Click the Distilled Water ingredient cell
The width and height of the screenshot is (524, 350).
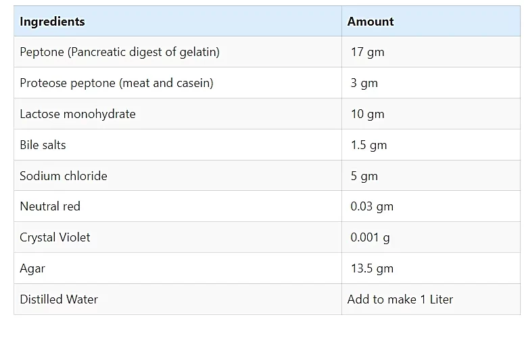(x=178, y=299)
